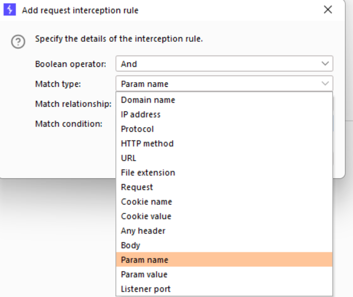The image size is (353, 297).
Task: Select Cookie value match type
Action: pos(146,216)
